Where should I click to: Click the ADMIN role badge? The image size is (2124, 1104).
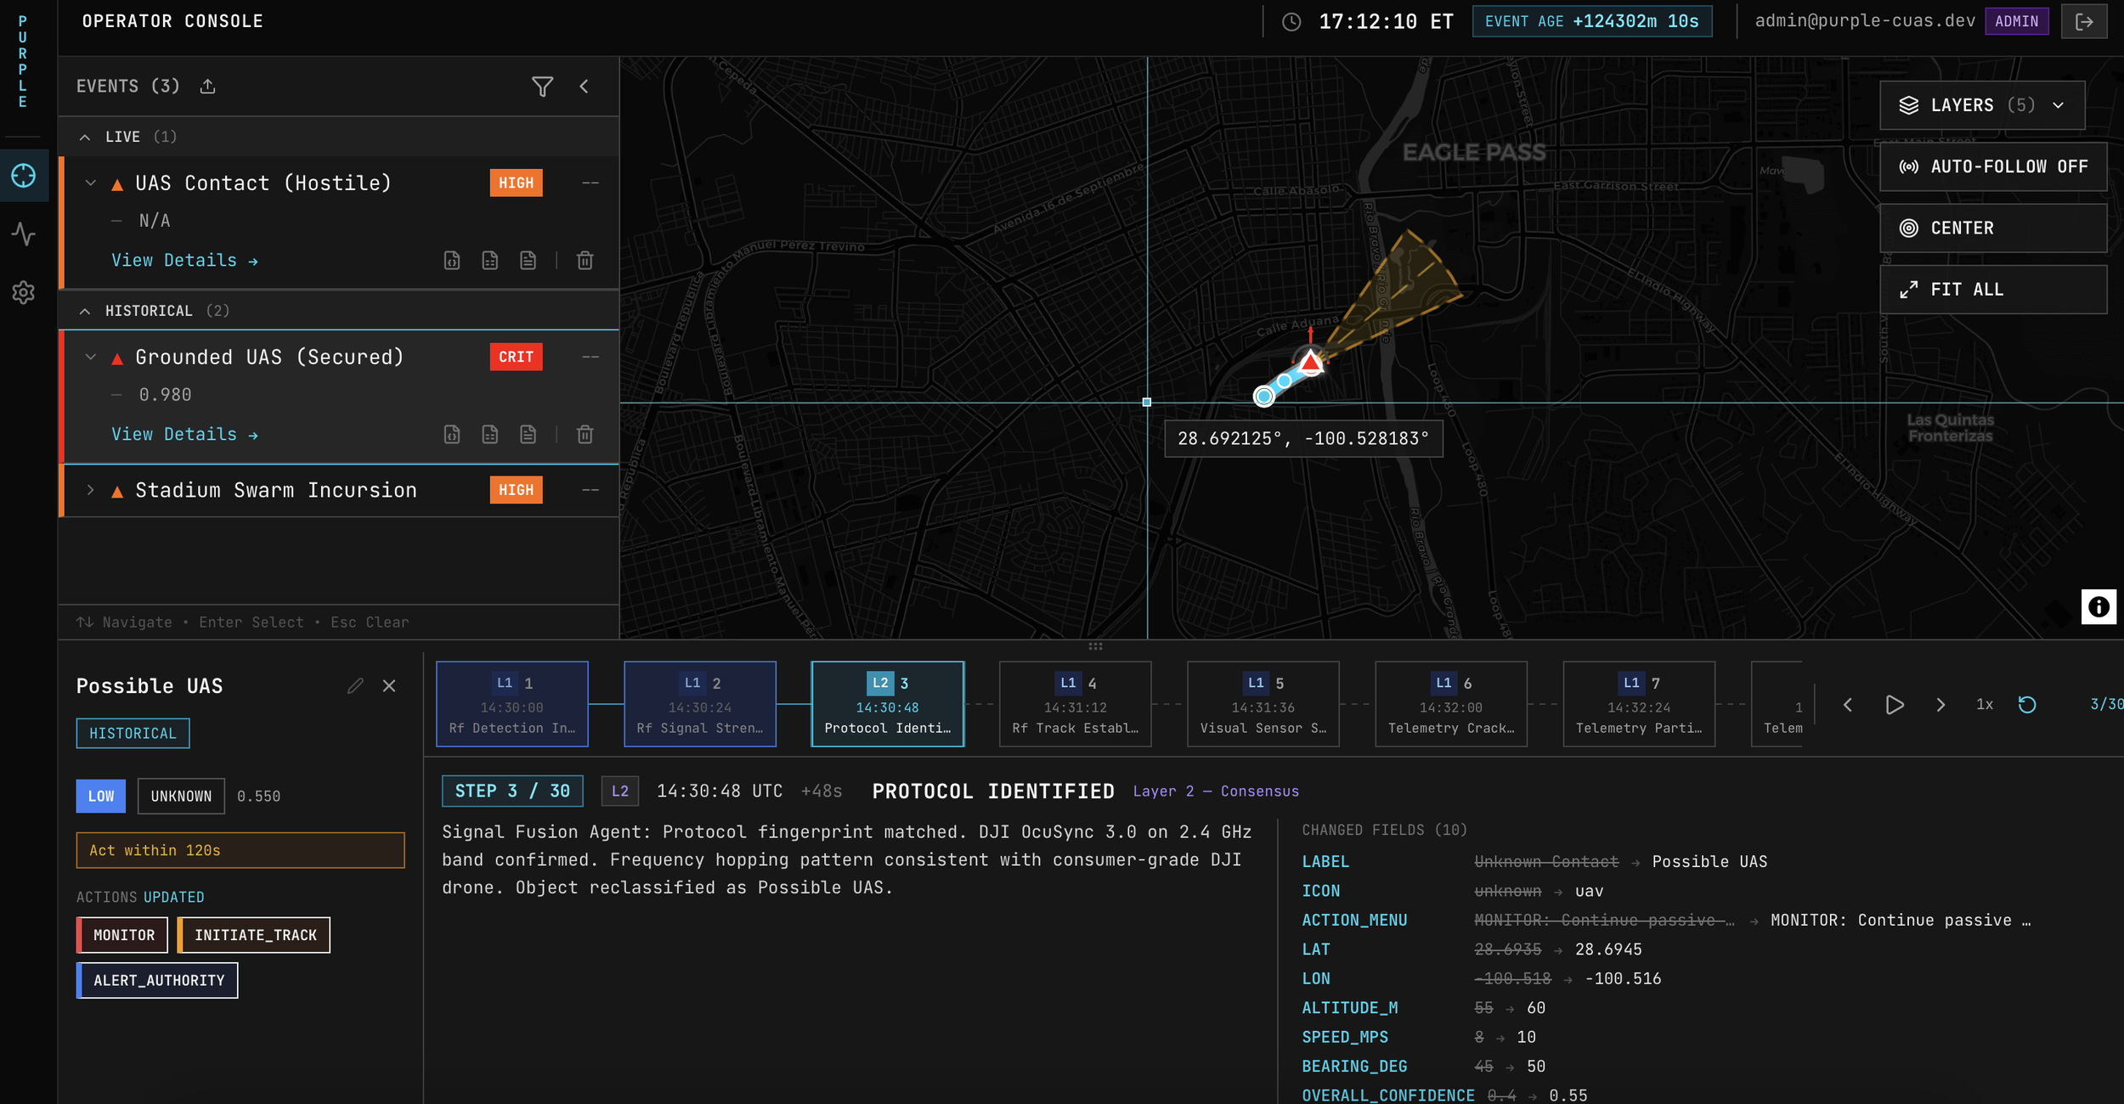2017,22
